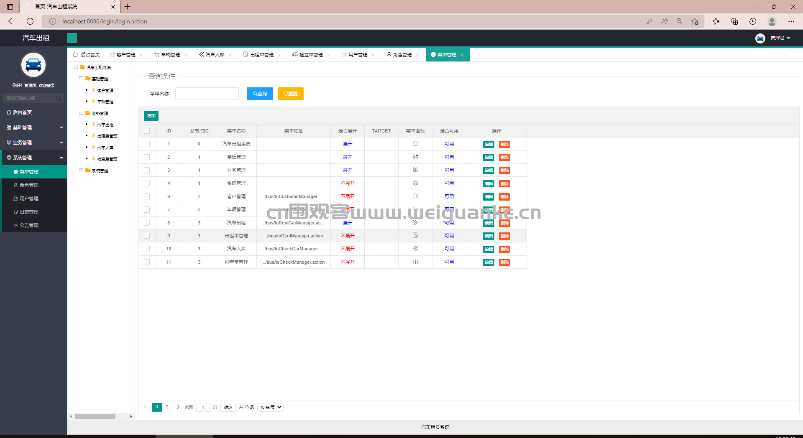Click the house icon in row 汽车出租系统
Viewport: 803px width, 438px height.
[x=415, y=144]
